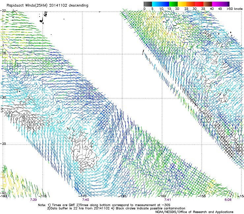Click the green 15-20 knots color swatch

pos(173,4)
